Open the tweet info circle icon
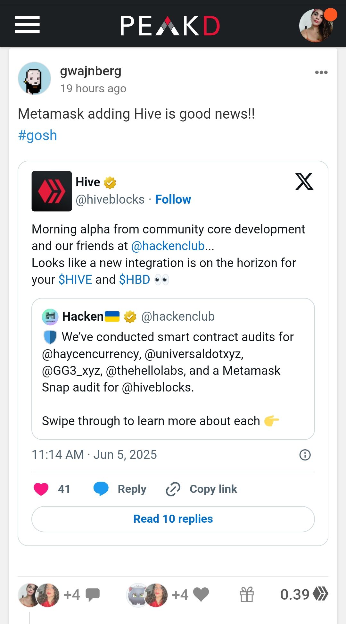Screen dimensions: 346x624 click(x=305, y=455)
